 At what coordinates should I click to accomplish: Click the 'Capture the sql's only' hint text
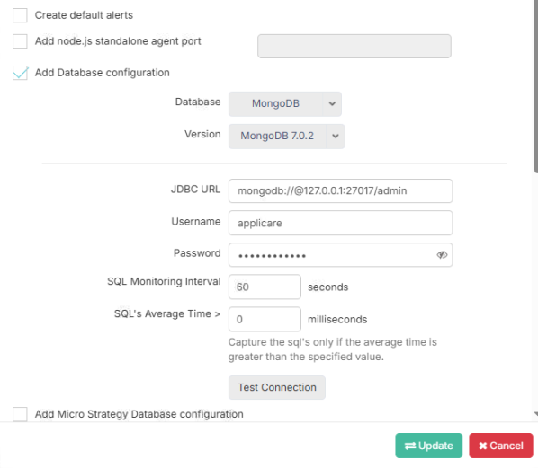332,349
